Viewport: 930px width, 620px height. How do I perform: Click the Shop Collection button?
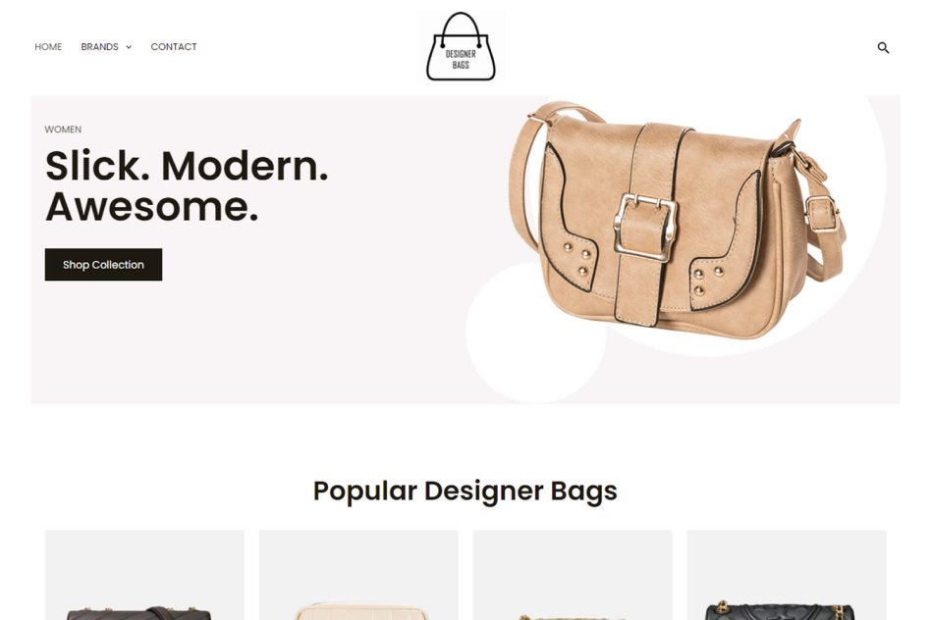103,264
